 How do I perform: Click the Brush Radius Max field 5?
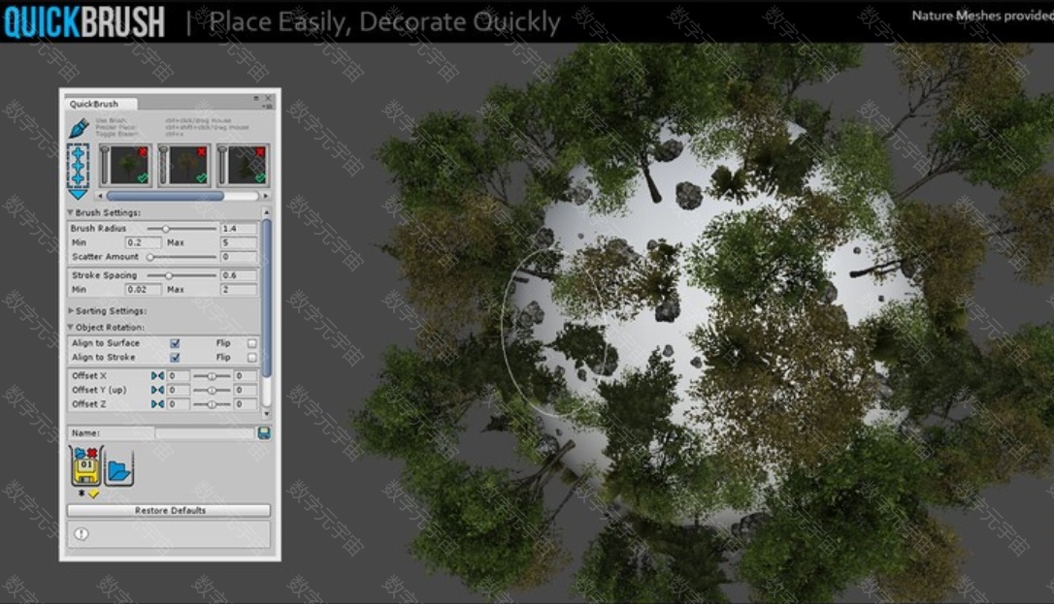(x=239, y=243)
